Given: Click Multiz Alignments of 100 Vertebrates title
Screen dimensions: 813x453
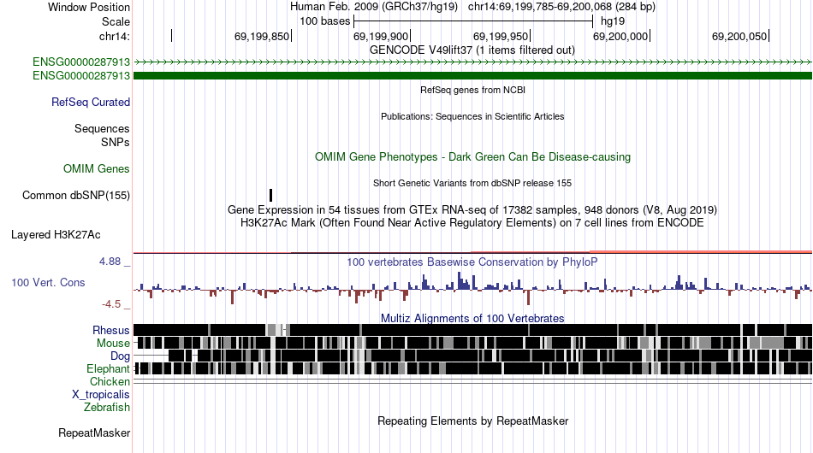Looking at the screenshot, I should [x=472, y=319].
